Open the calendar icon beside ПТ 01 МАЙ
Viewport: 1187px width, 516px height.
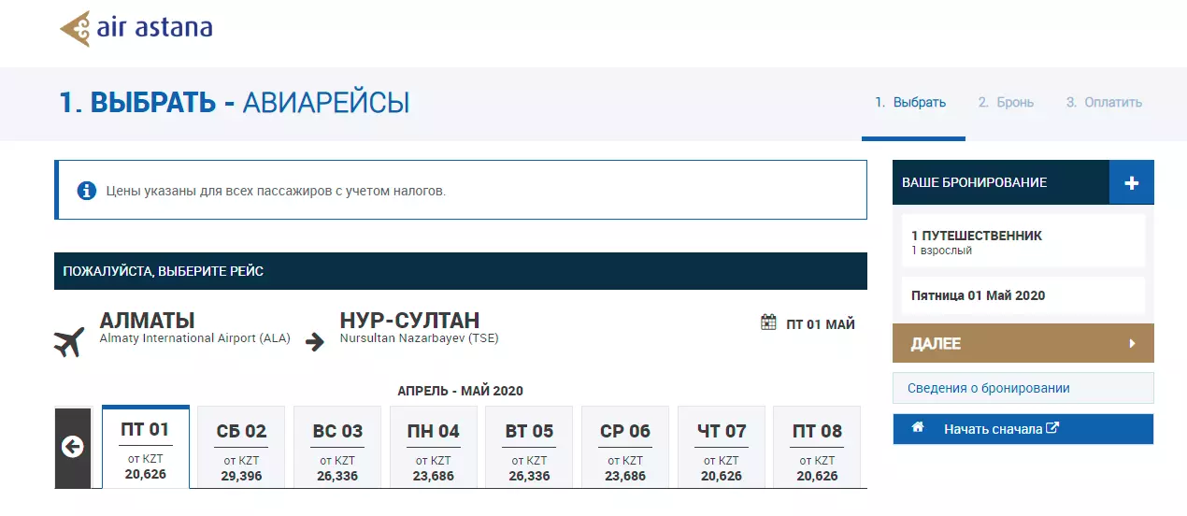click(768, 323)
